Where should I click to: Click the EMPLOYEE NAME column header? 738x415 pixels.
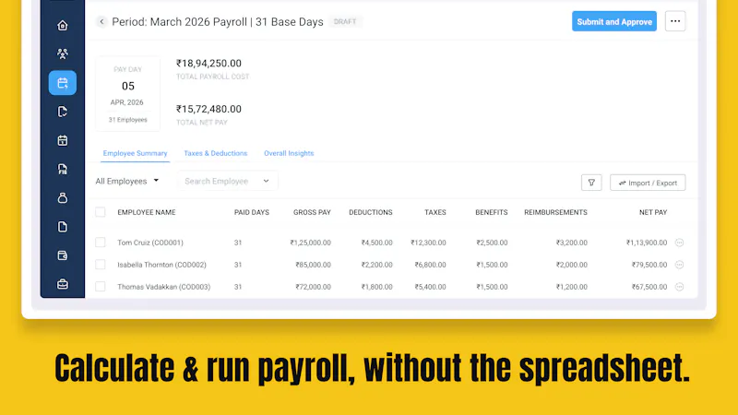[147, 213]
